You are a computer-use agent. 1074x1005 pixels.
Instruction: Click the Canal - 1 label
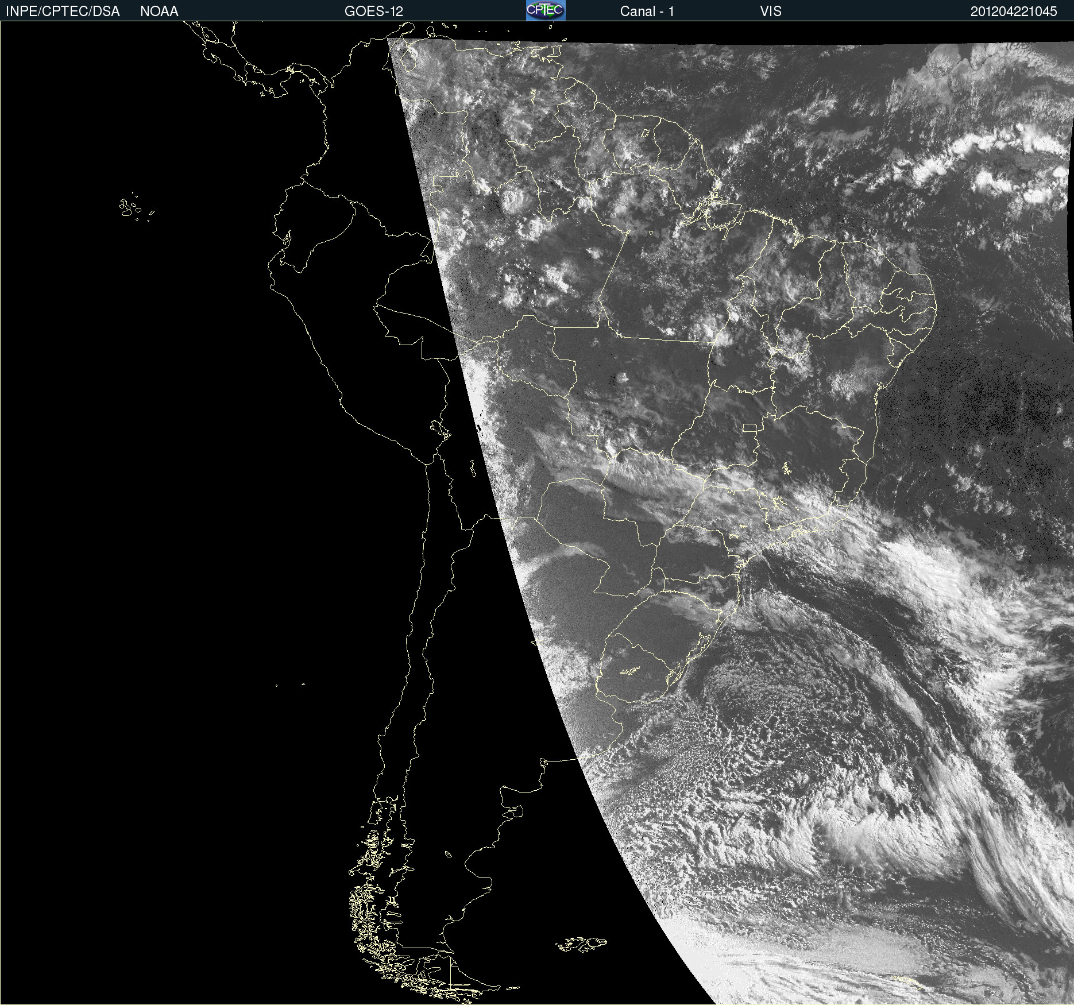(x=647, y=11)
